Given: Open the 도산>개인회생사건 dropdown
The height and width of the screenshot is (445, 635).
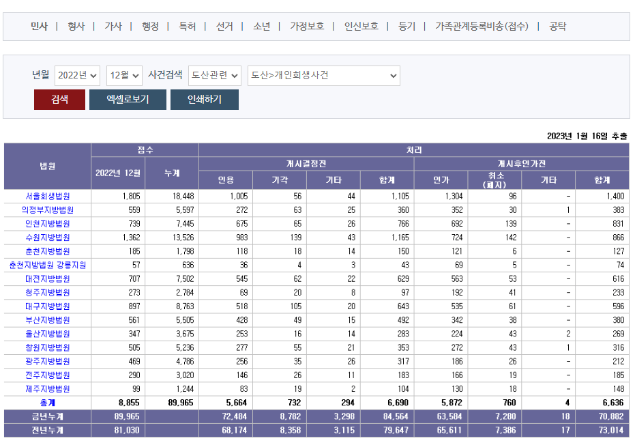Looking at the screenshot, I should tap(323, 75).
